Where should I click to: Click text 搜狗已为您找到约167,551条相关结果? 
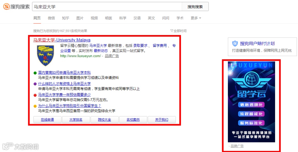tap(60, 31)
